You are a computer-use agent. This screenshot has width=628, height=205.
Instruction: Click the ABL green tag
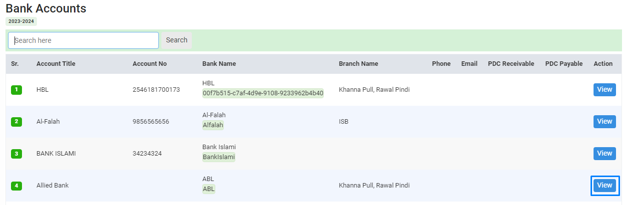[x=208, y=189]
